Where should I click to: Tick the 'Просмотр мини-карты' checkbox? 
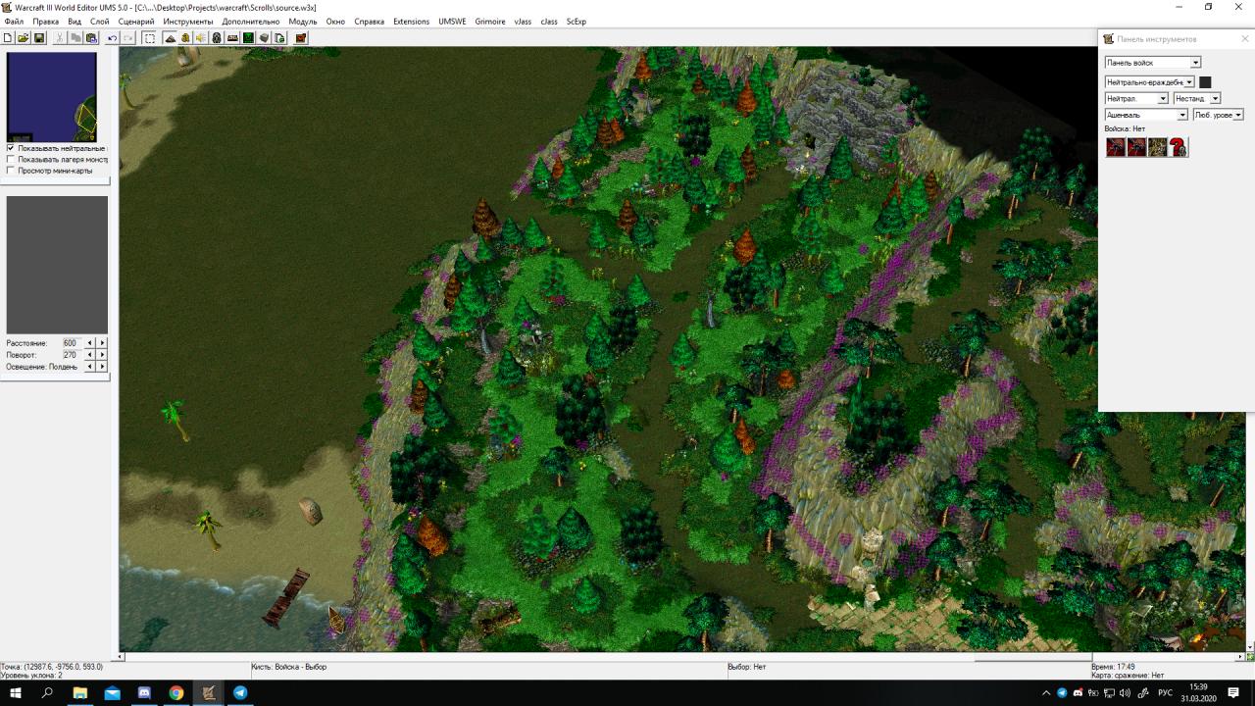11,171
